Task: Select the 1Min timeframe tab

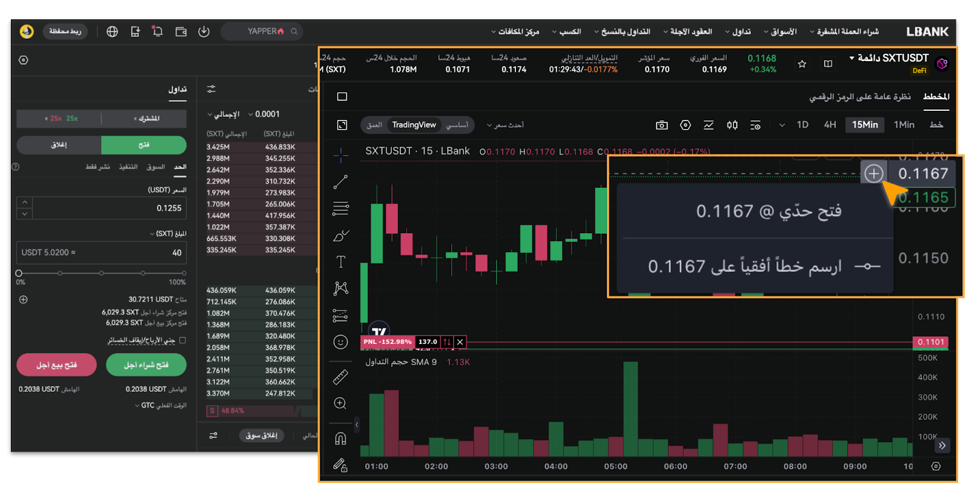Action: (x=904, y=125)
